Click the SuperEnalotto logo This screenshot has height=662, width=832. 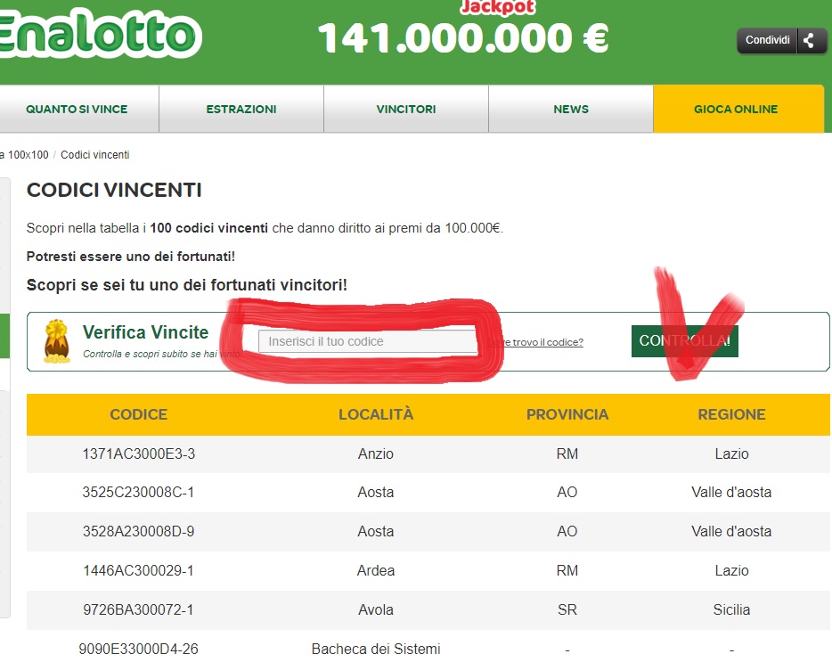101,34
